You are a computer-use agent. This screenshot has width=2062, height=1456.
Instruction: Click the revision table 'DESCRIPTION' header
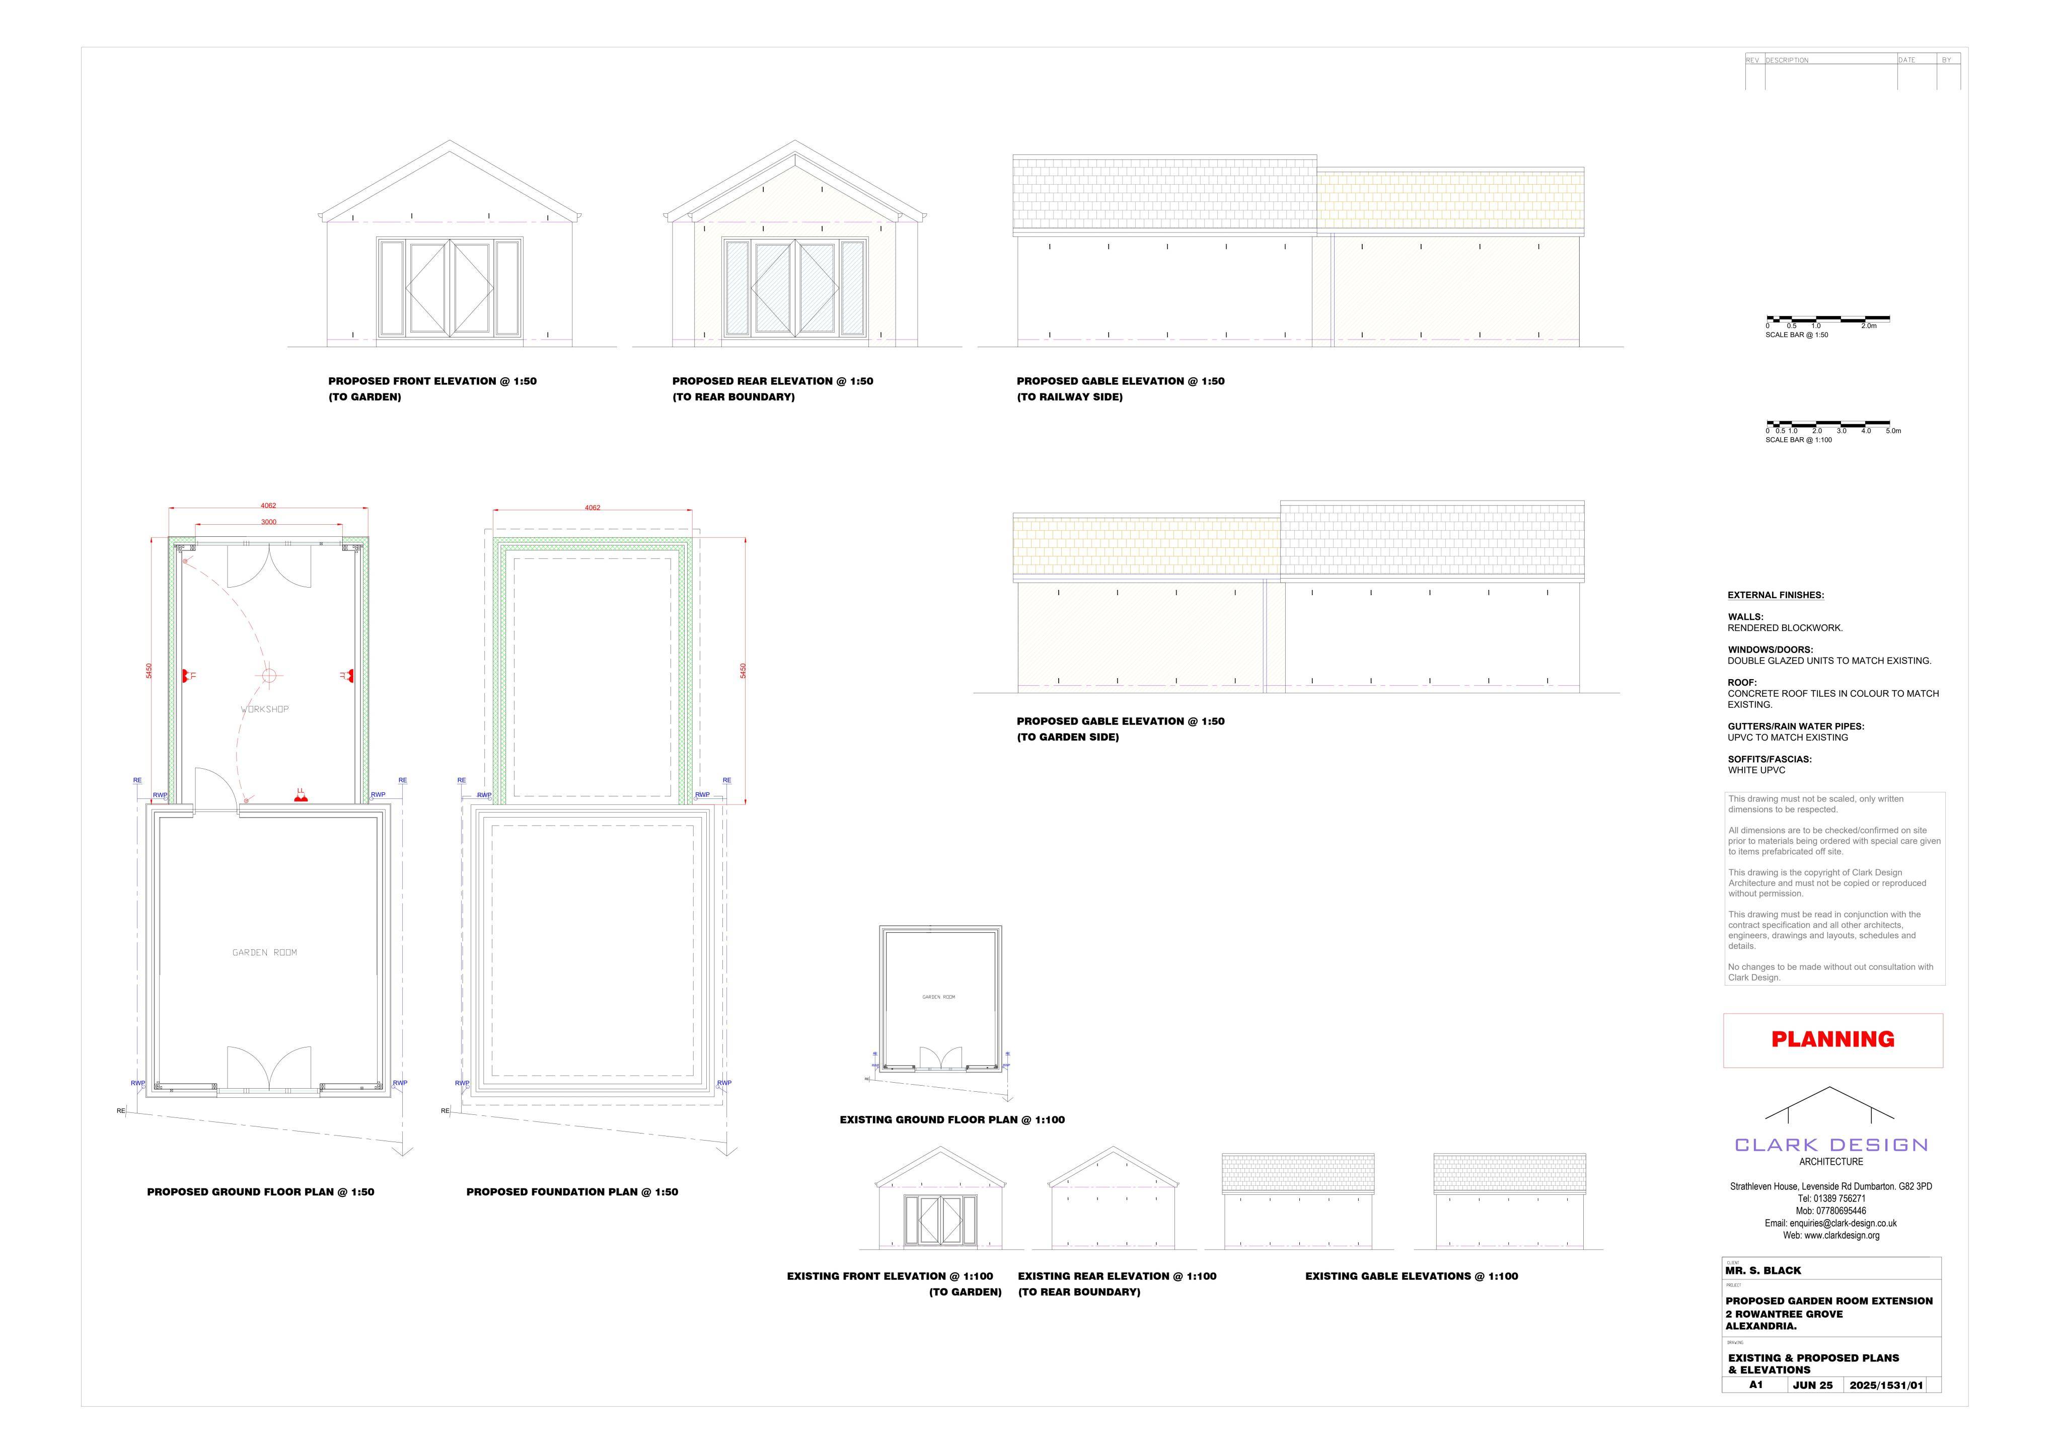(x=1787, y=60)
